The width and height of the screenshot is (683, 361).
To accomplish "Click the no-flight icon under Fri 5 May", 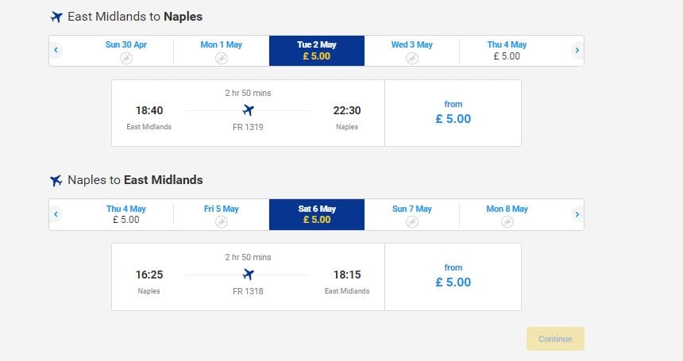I will pyautogui.click(x=222, y=222).
